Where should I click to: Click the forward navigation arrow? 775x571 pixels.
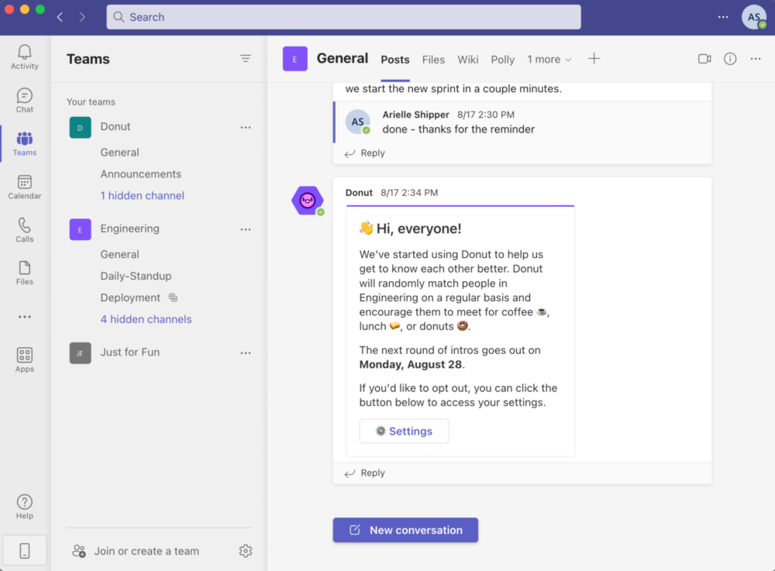pyautogui.click(x=82, y=17)
